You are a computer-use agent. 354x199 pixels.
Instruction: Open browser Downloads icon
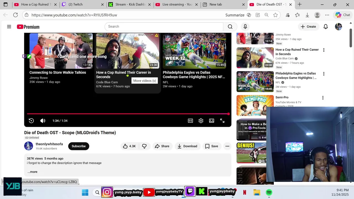(307, 15)
